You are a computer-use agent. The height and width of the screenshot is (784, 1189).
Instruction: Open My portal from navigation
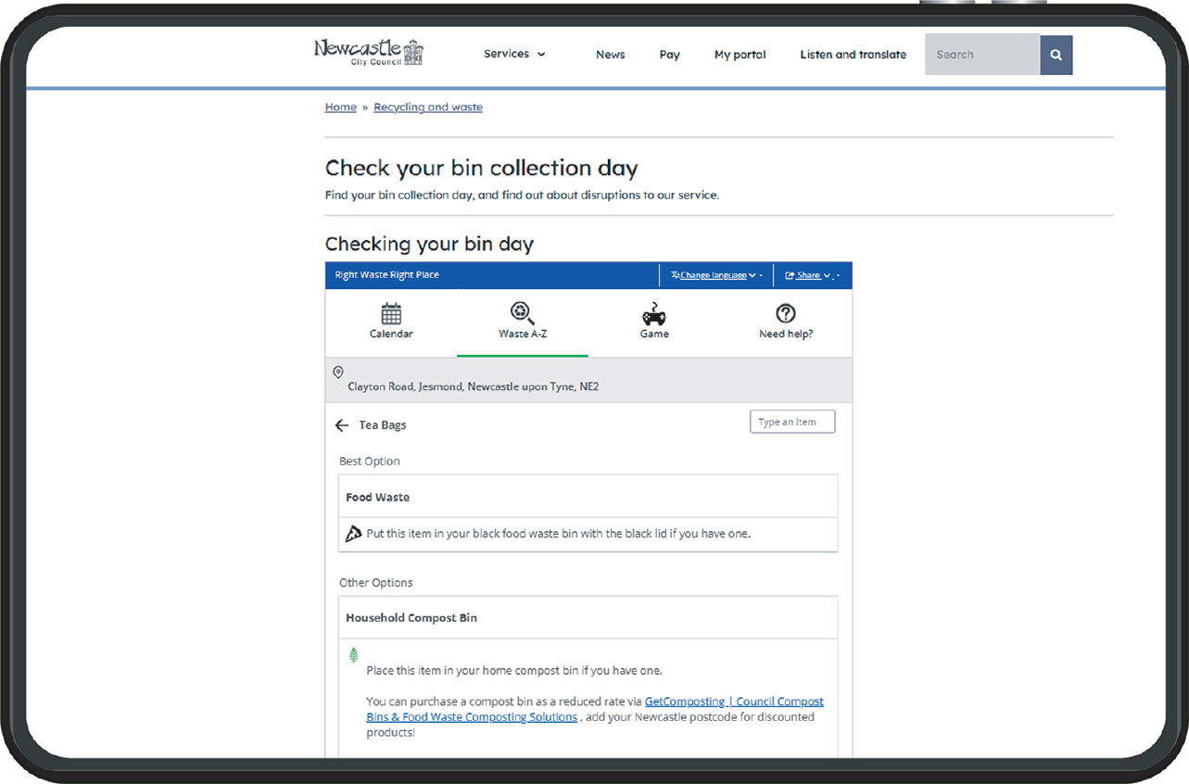740,55
